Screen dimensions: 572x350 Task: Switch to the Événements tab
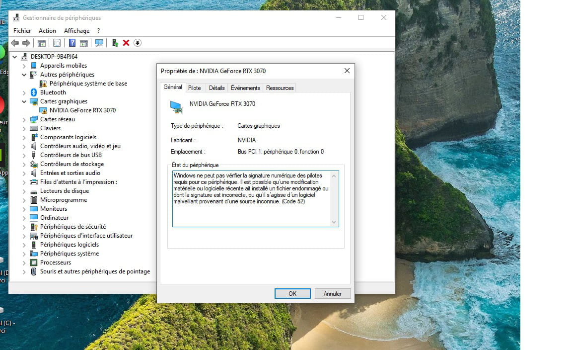click(x=245, y=88)
